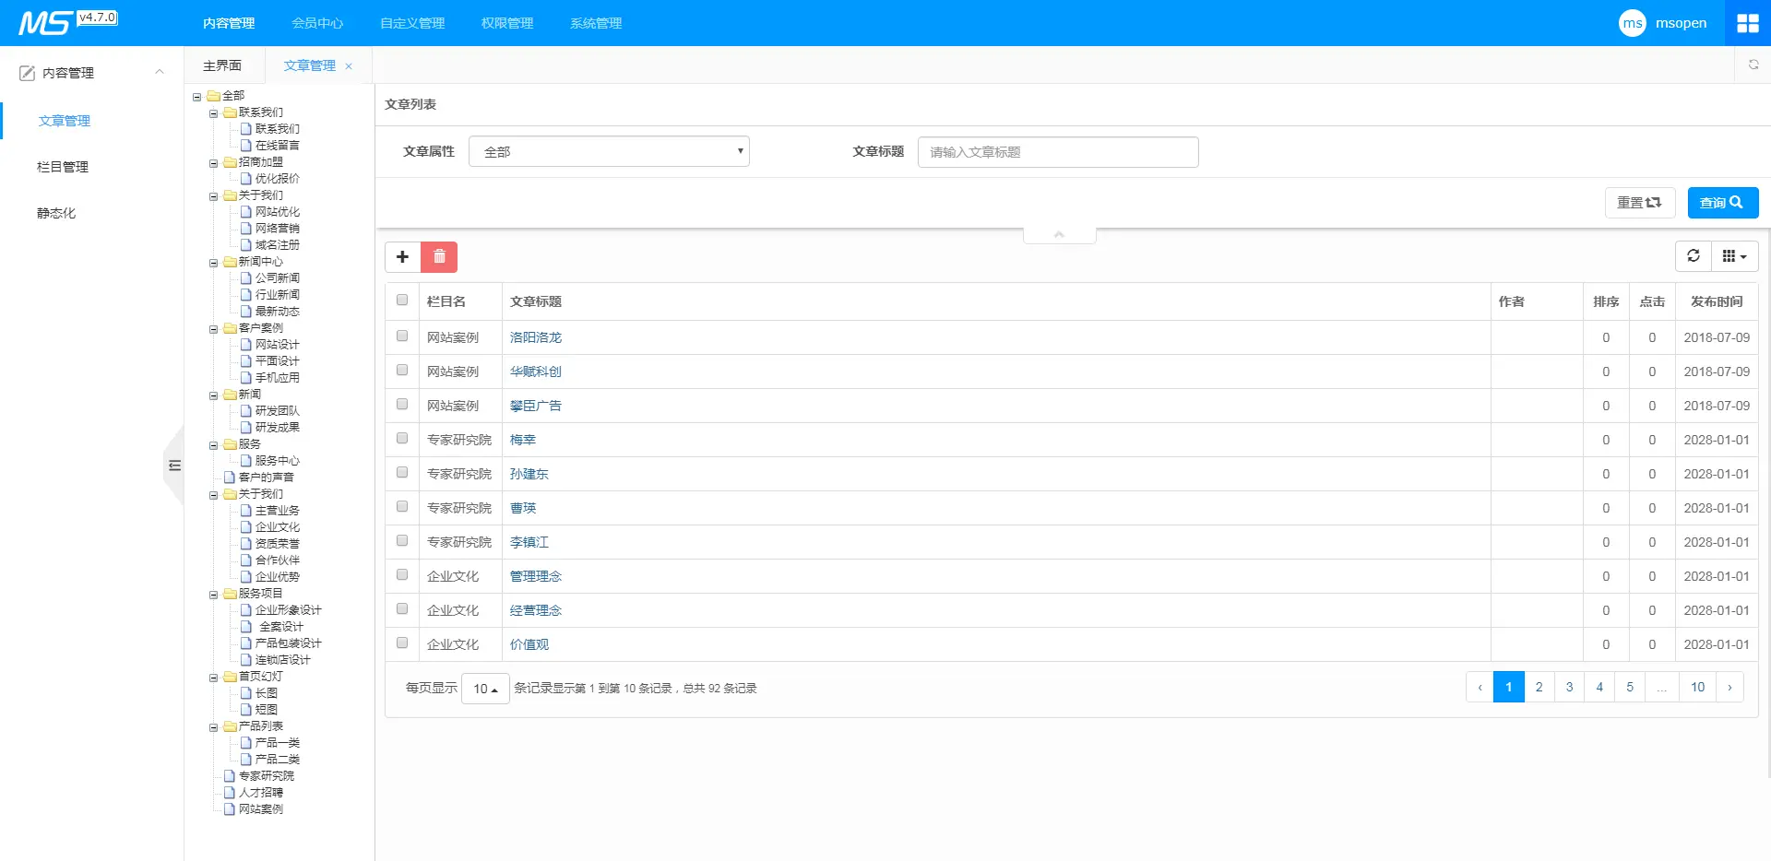Click the 在线留言 page icon
The width and height of the screenshot is (1771, 861).
tap(246, 146)
